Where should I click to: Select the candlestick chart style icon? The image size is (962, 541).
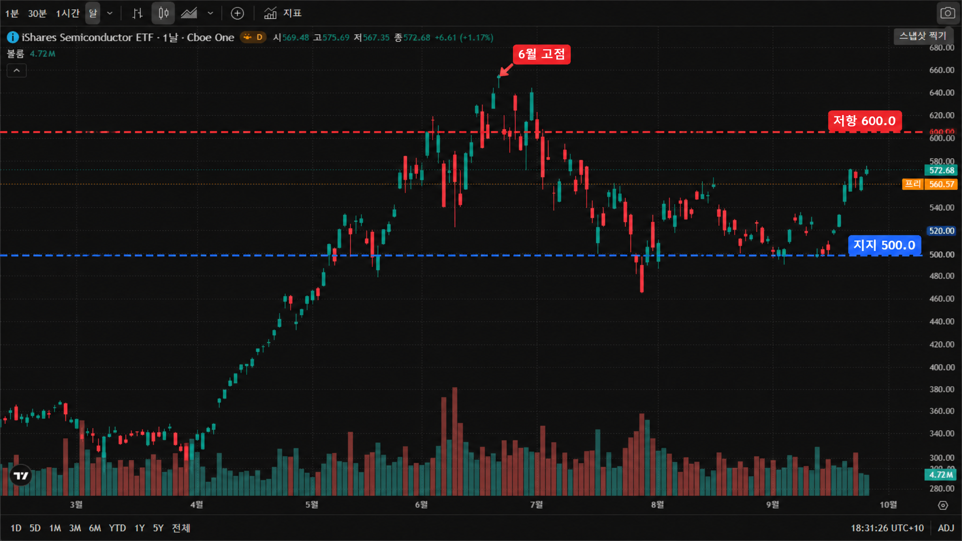point(163,13)
